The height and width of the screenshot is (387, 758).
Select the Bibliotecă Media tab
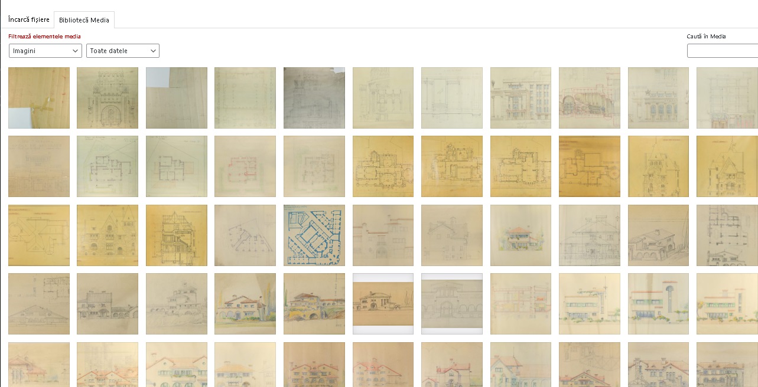(x=84, y=20)
